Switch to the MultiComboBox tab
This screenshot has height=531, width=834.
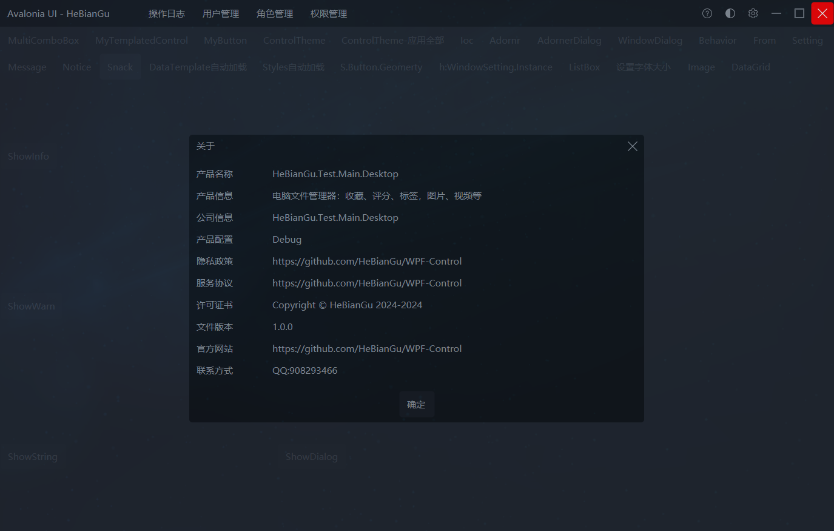pyautogui.click(x=44, y=41)
